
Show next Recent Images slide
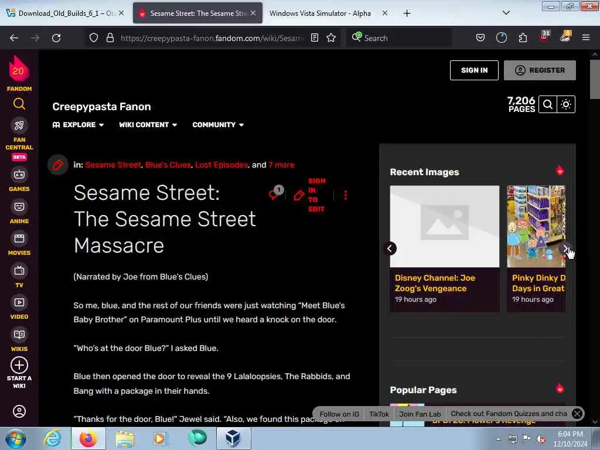tap(565, 248)
